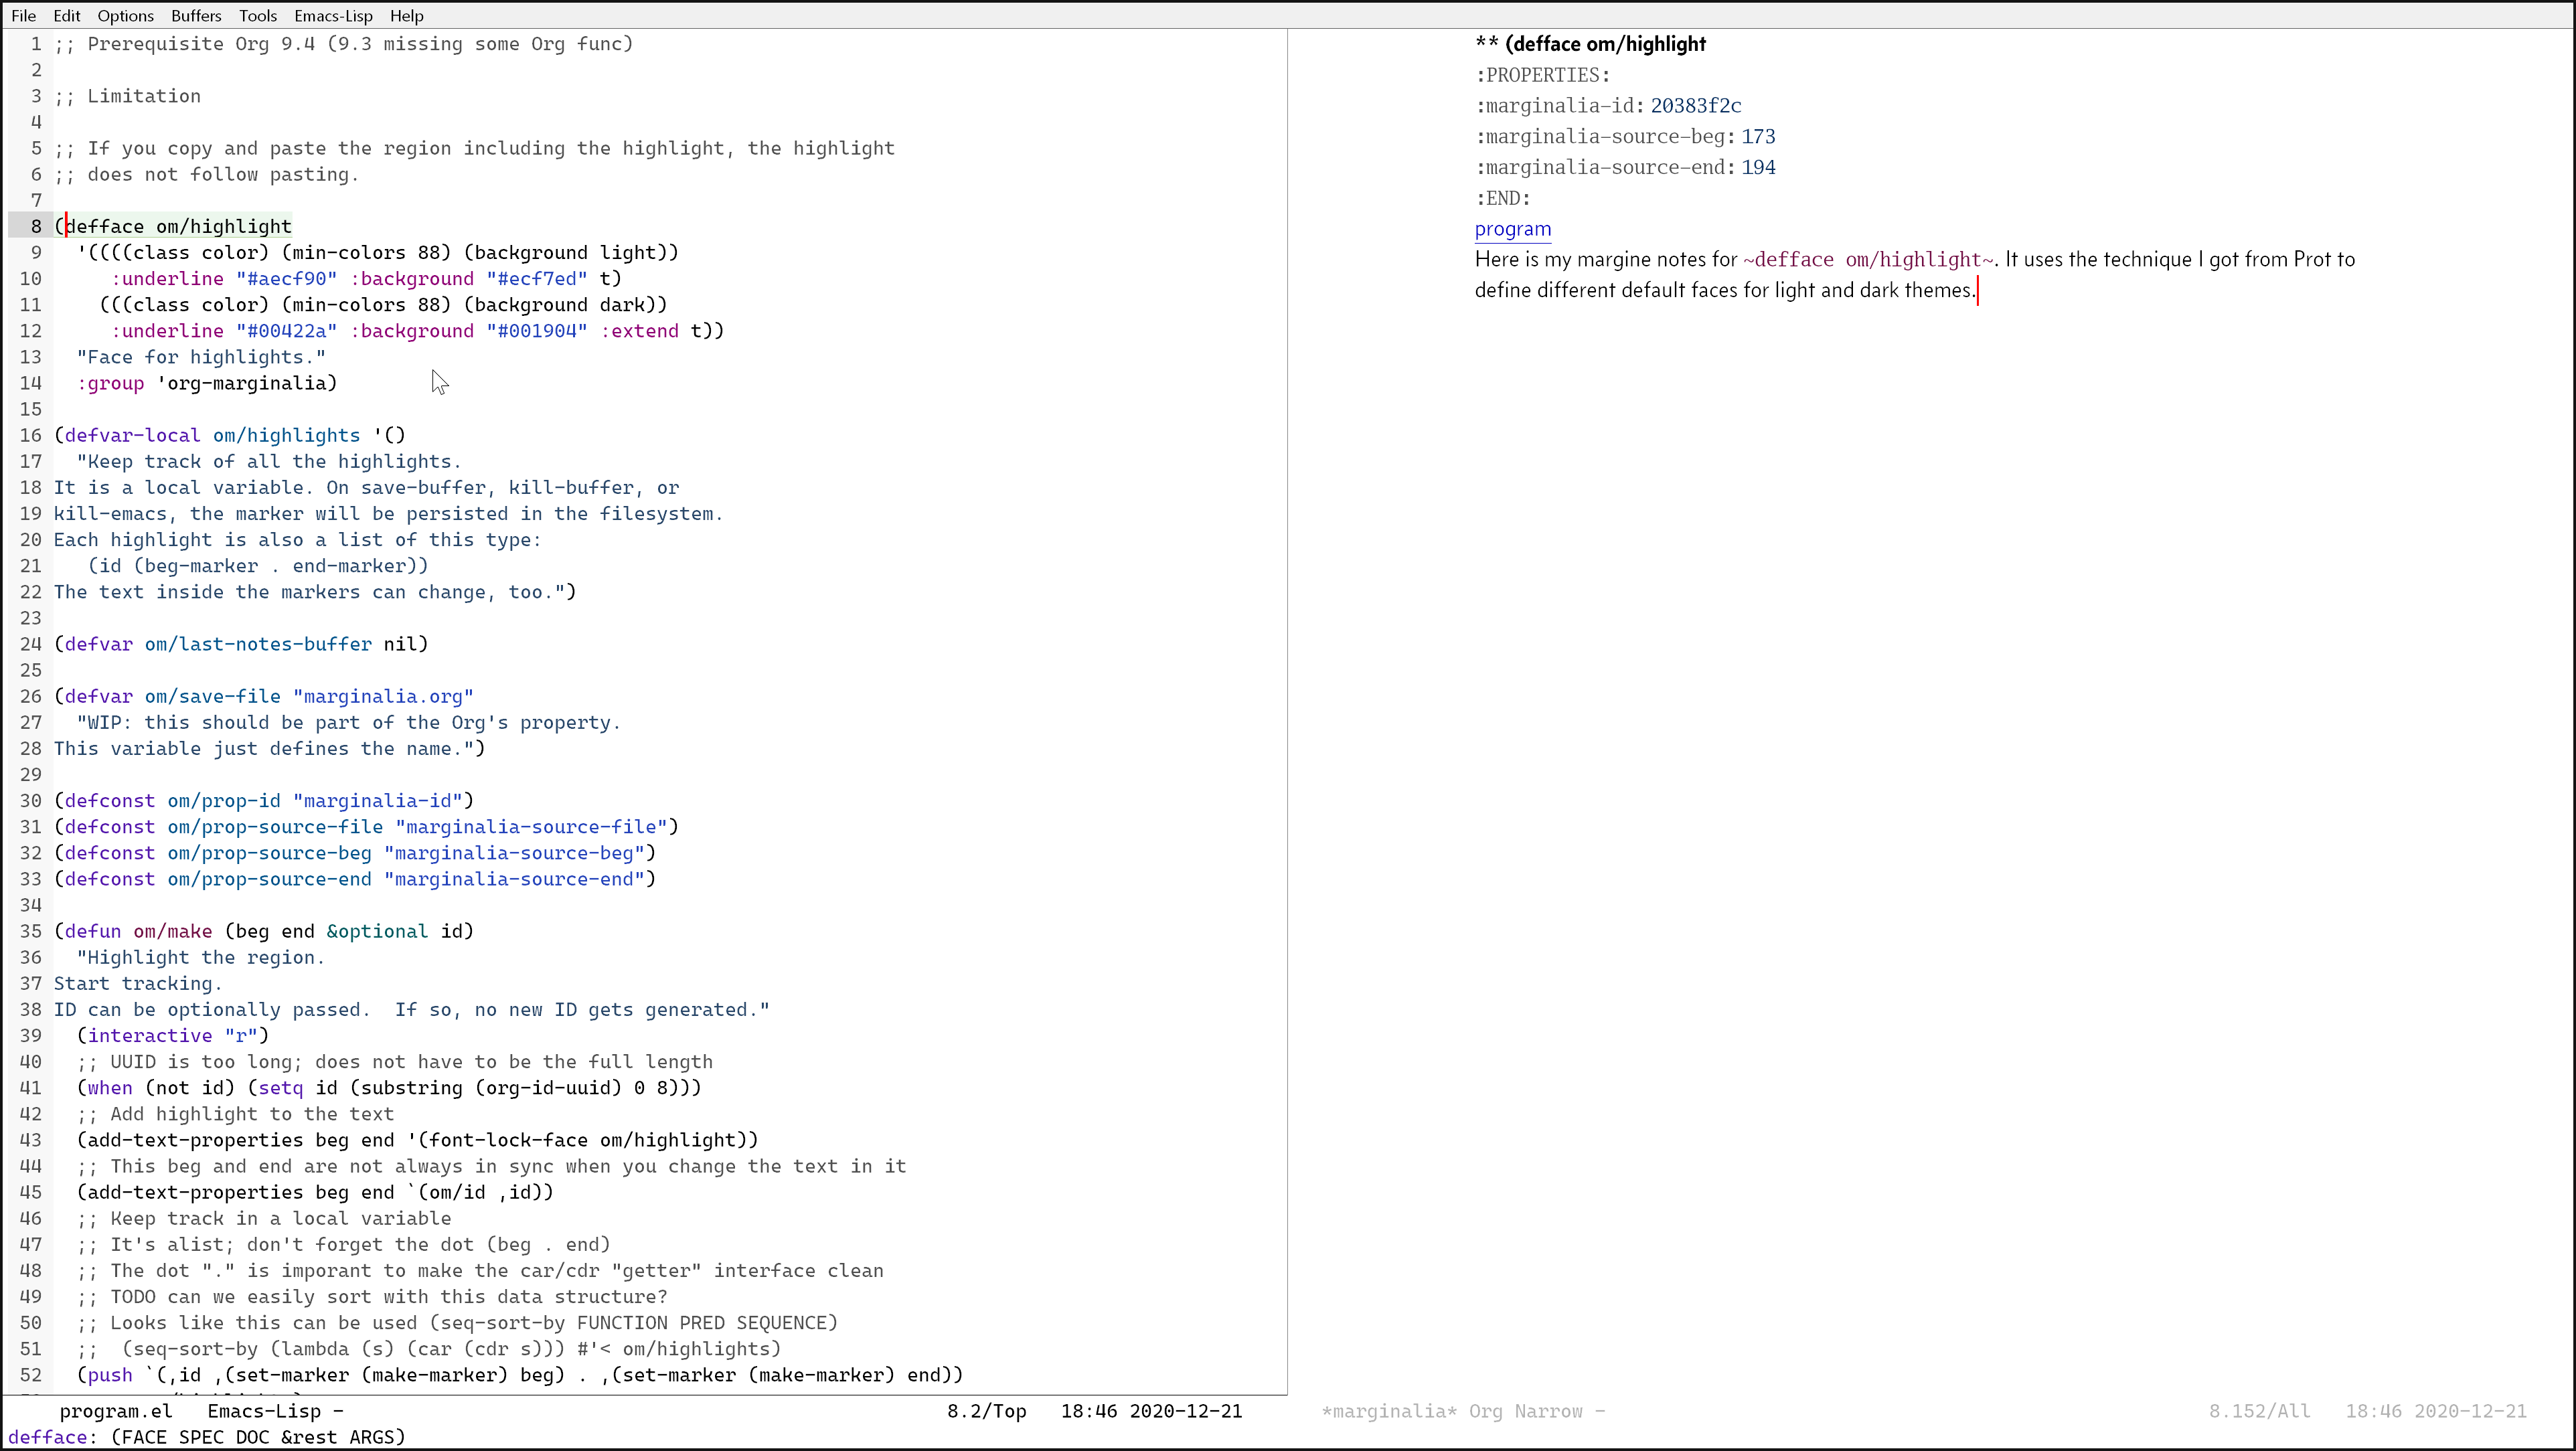The height and width of the screenshot is (1451, 2576).
Task: Open the File menu
Action: point(23,16)
